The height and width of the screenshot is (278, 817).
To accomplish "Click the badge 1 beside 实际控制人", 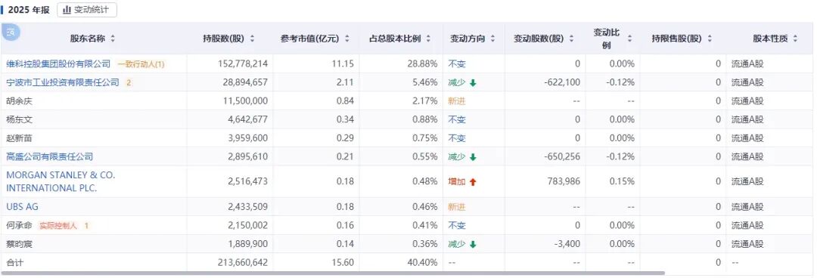I will (x=86, y=226).
